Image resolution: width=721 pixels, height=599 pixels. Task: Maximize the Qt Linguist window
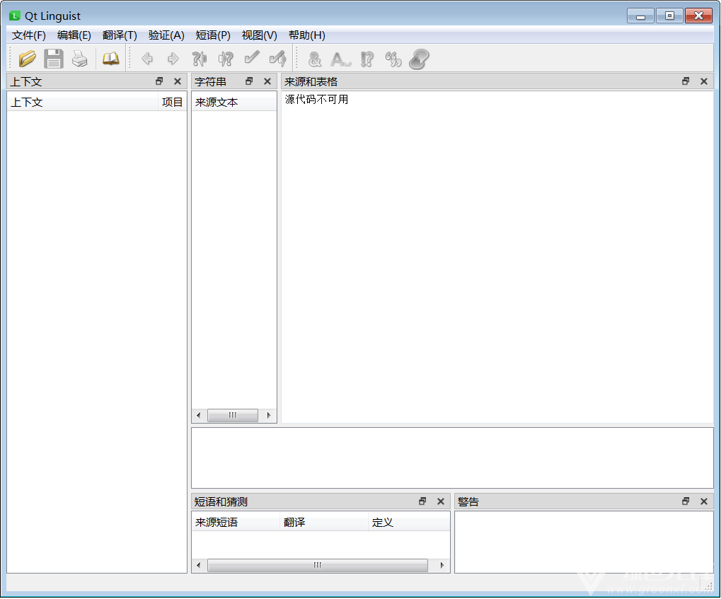(x=669, y=16)
